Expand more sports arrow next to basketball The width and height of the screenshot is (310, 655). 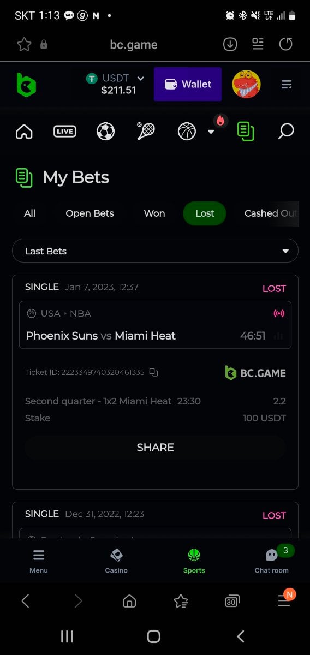pyautogui.click(x=211, y=132)
